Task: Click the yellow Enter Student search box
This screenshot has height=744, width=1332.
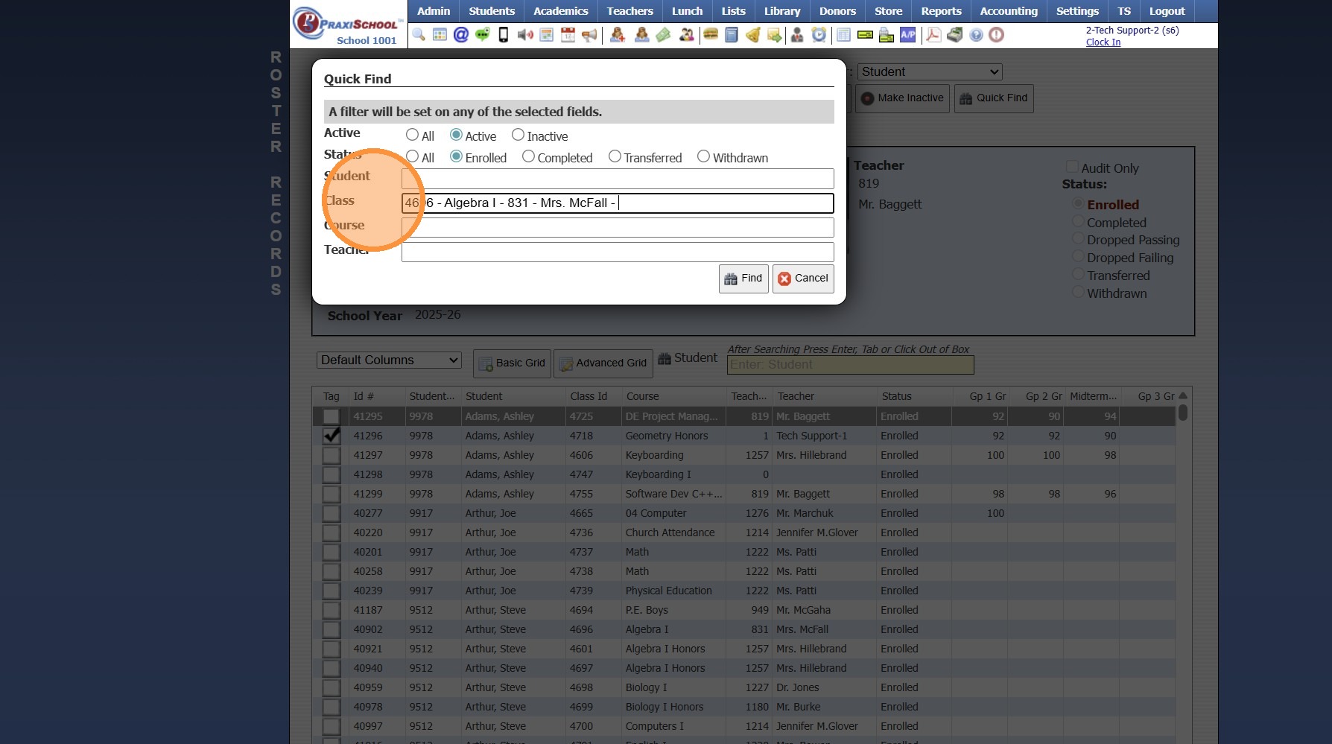Action: tap(851, 365)
